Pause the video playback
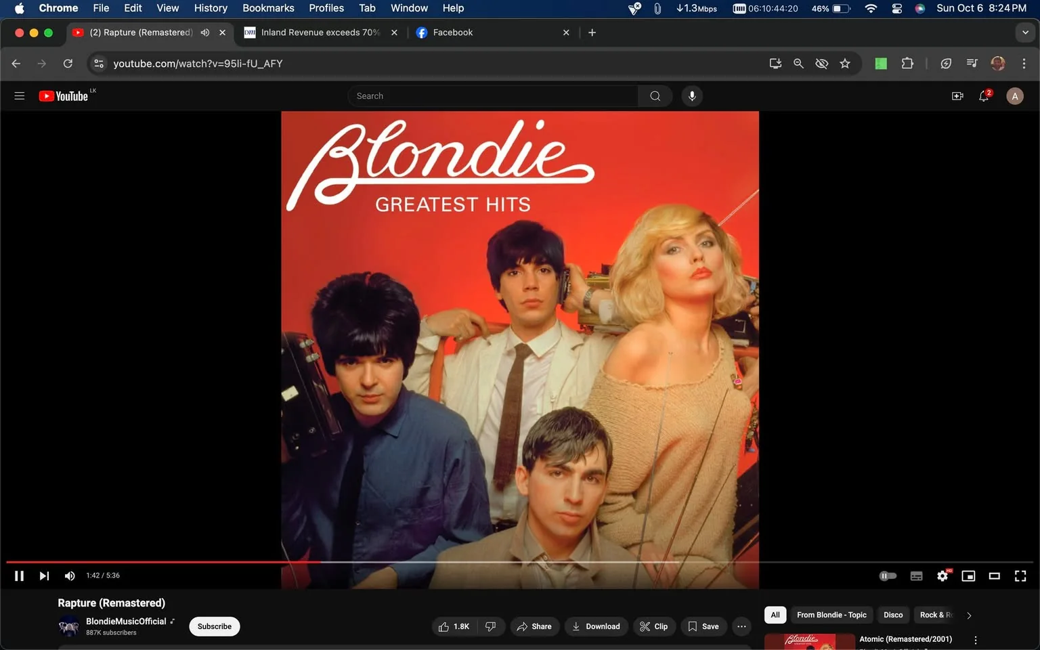The height and width of the screenshot is (650, 1040). point(19,576)
